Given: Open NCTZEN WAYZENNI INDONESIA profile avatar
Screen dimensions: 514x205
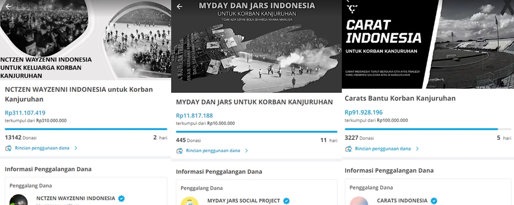Looking at the screenshot, I should pyautogui.click(x=19, y=200).
